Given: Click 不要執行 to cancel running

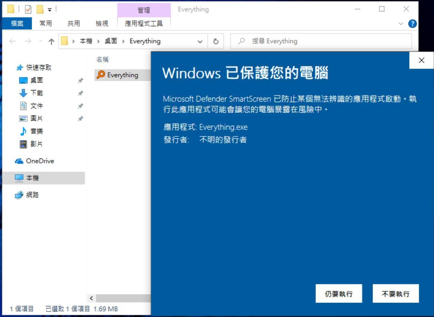Looking at the screenshot, I should point(395,293).
